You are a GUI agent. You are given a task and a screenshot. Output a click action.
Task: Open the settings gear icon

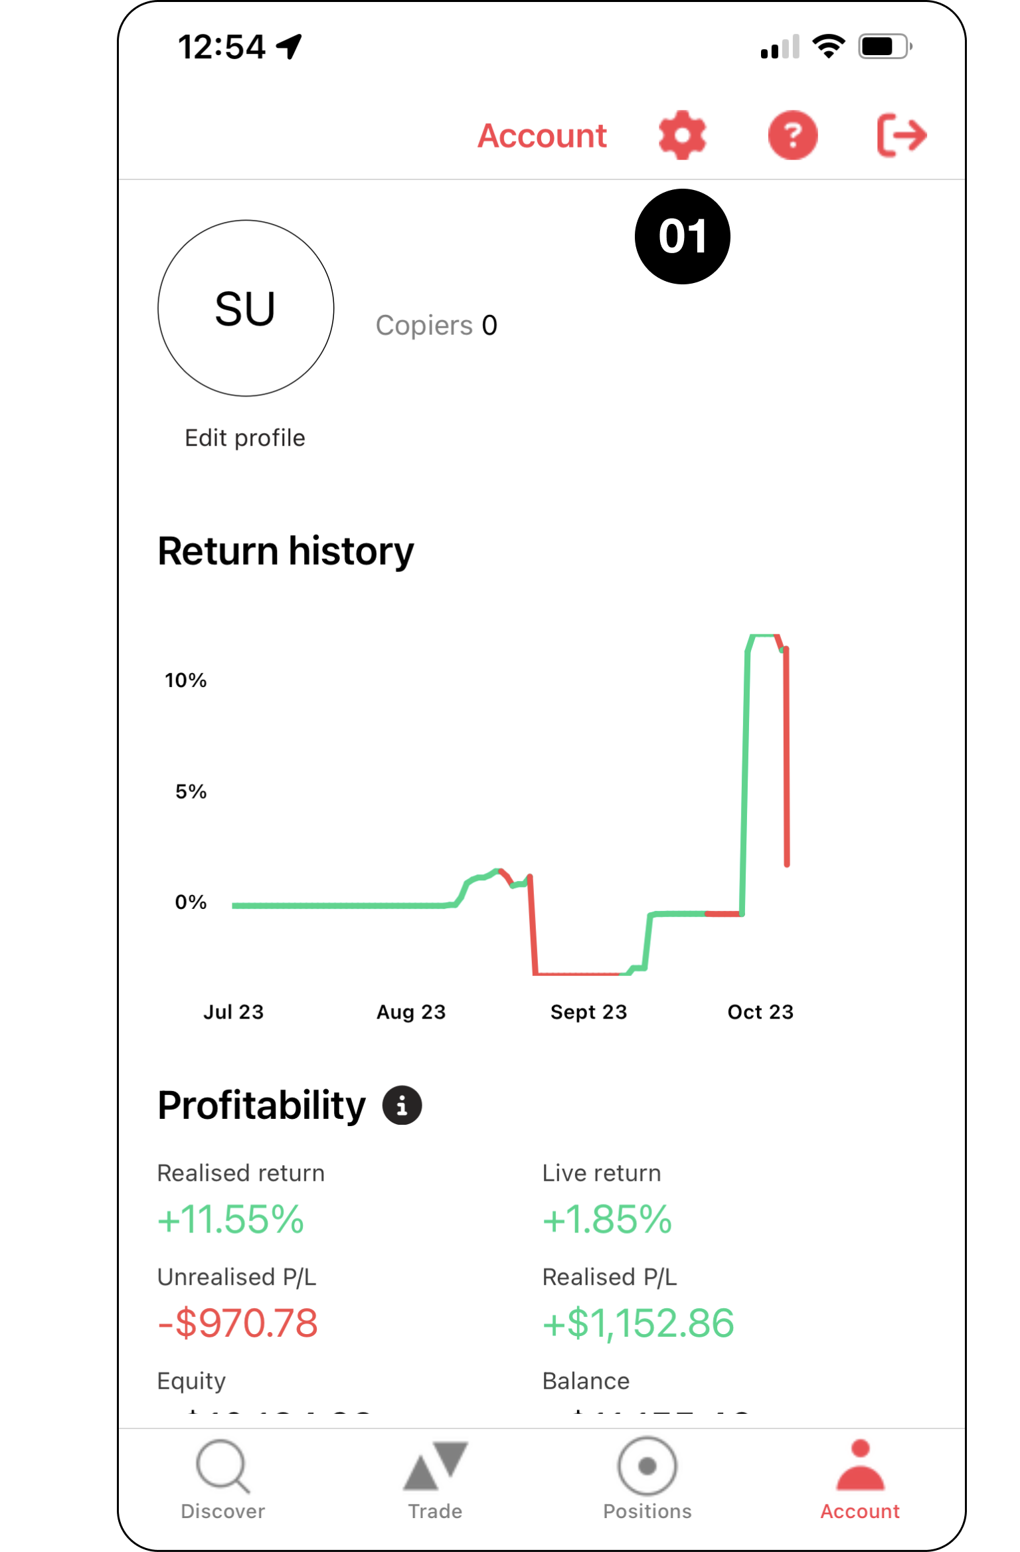(x=682, y=136)
